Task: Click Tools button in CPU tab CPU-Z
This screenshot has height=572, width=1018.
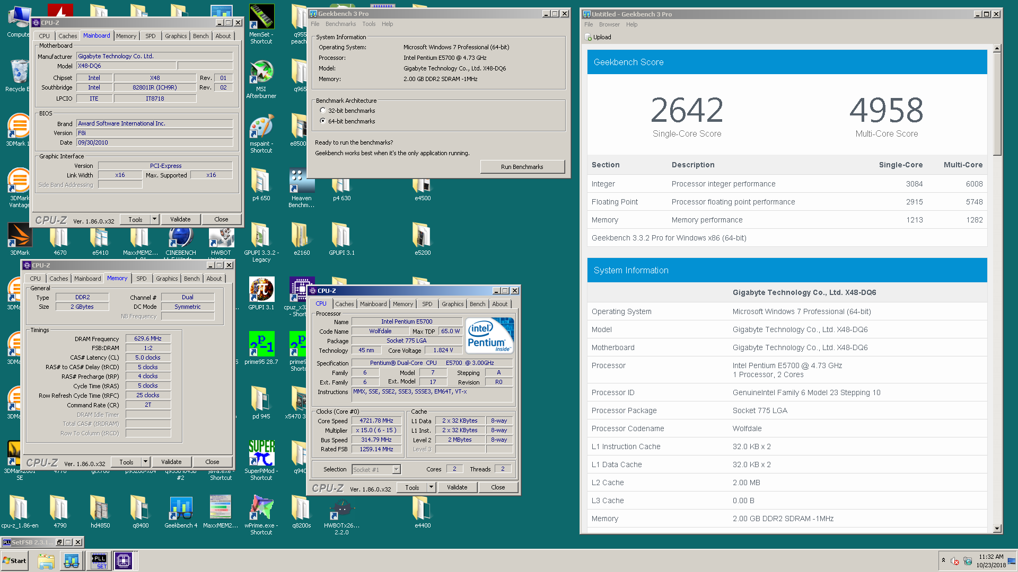Action: (x=412, y=487)
